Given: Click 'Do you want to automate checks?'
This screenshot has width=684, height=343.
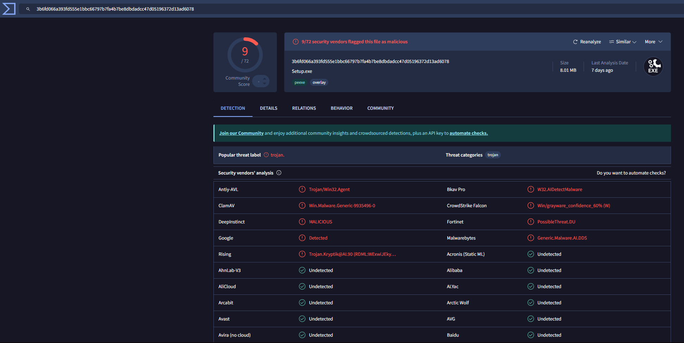Looking at the screenshot, I should [631, 173].
